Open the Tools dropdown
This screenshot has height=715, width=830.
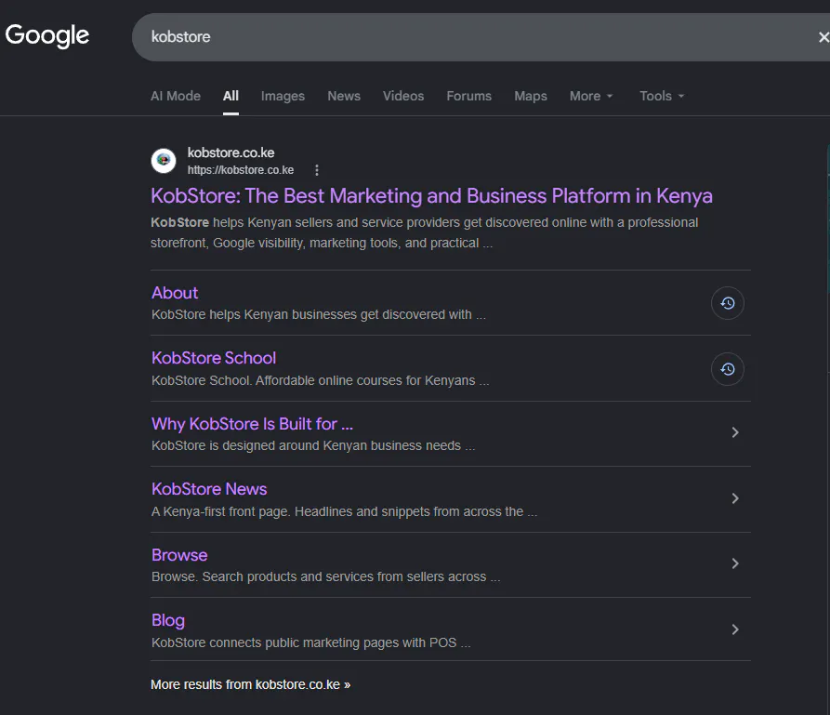[662, 96]
